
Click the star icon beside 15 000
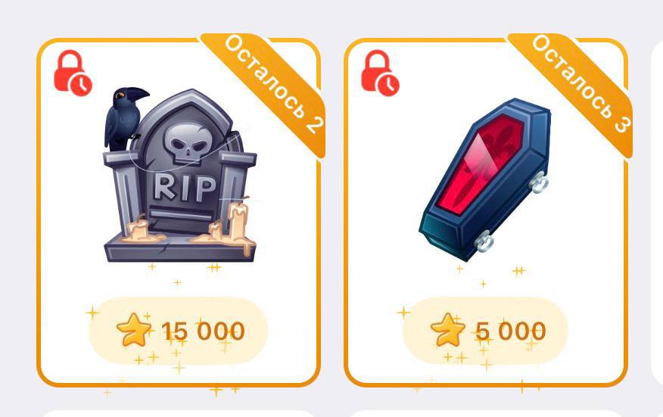click(x=134, y=330)
